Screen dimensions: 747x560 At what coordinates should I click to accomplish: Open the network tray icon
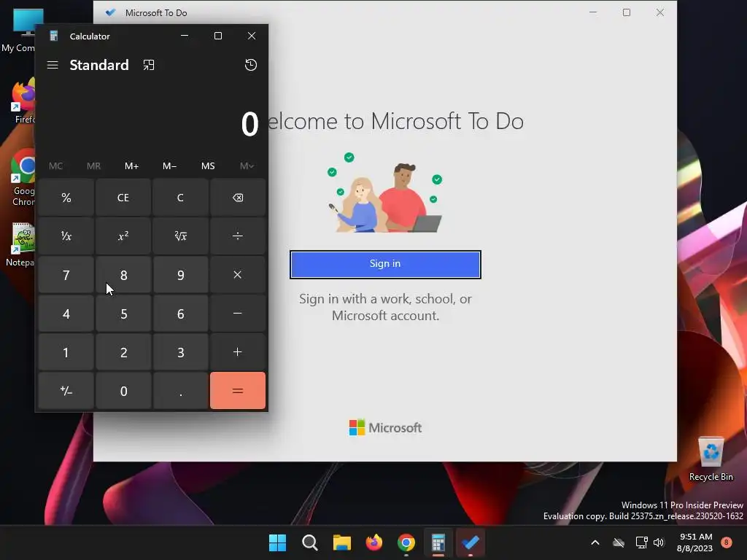pyautogui.click(x=641, y=542)
